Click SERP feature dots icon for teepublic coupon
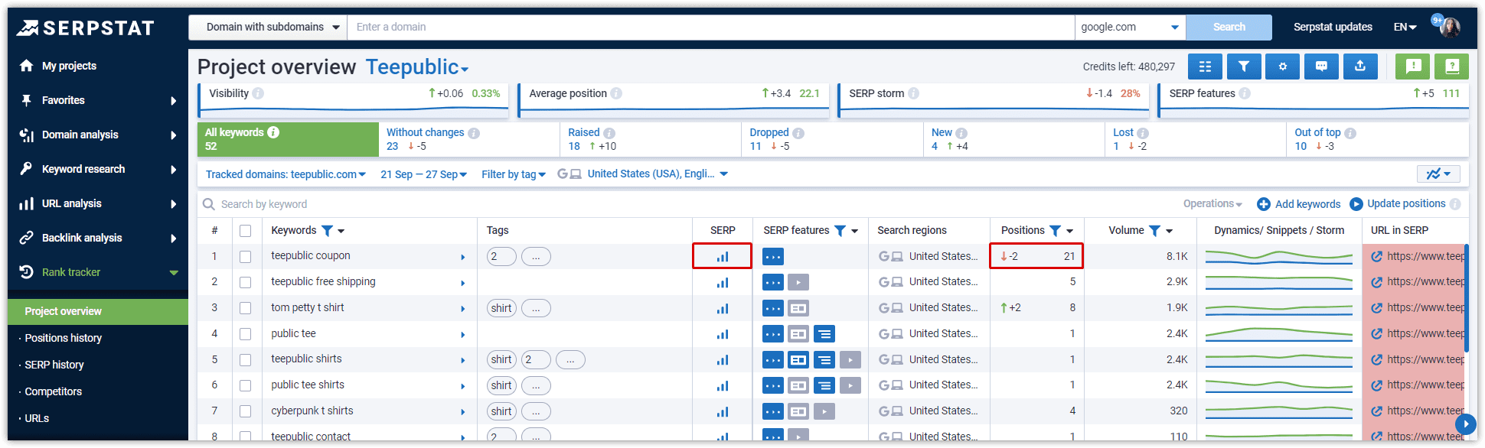The width and height of the screenshot is (1485, 448). tap(773, 257)
